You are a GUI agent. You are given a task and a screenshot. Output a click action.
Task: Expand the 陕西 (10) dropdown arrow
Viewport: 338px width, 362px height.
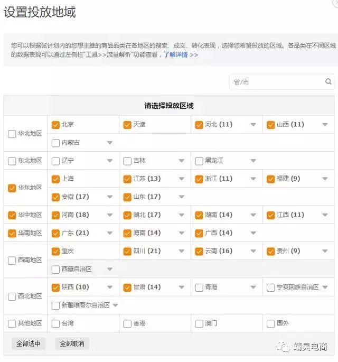pos(110,287)
